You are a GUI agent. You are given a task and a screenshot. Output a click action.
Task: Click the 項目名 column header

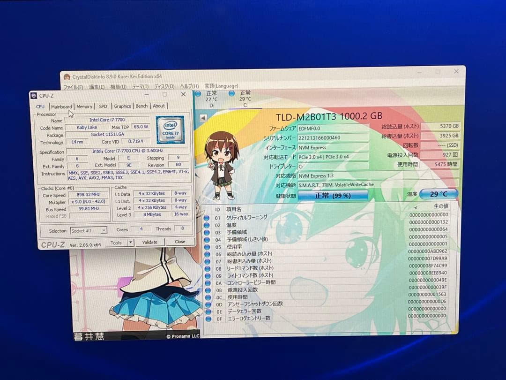click(234, 209)
